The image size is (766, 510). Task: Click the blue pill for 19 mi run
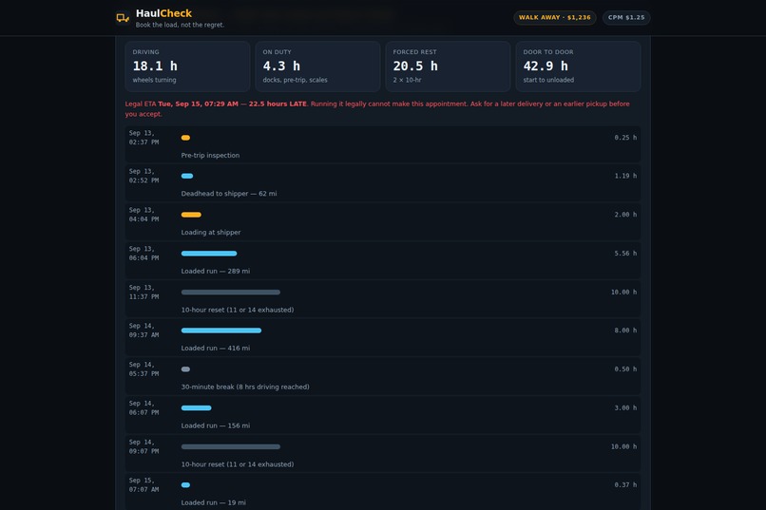click(x=185, y=485)
